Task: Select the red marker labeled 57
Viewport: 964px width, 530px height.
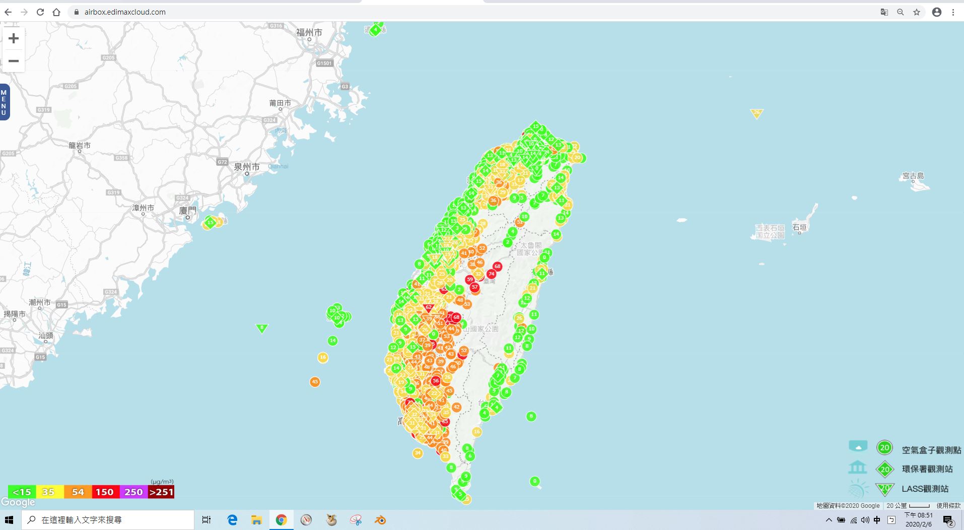Action: pos(474,287)
